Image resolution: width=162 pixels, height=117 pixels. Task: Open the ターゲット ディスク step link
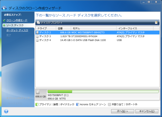coord(17,30)
